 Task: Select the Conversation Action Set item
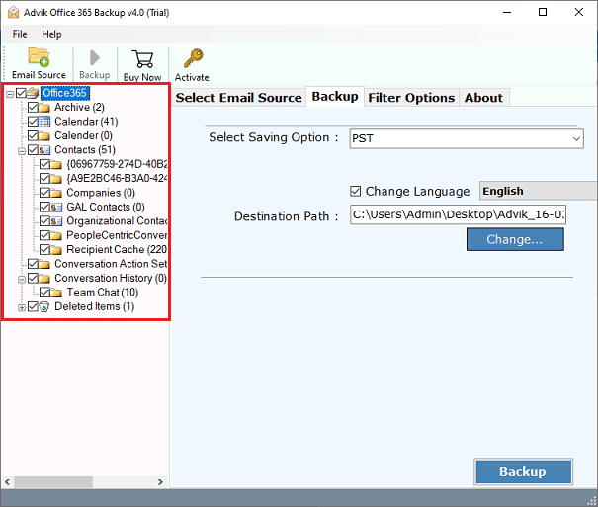pyautogui.click(x=111, y=264)
